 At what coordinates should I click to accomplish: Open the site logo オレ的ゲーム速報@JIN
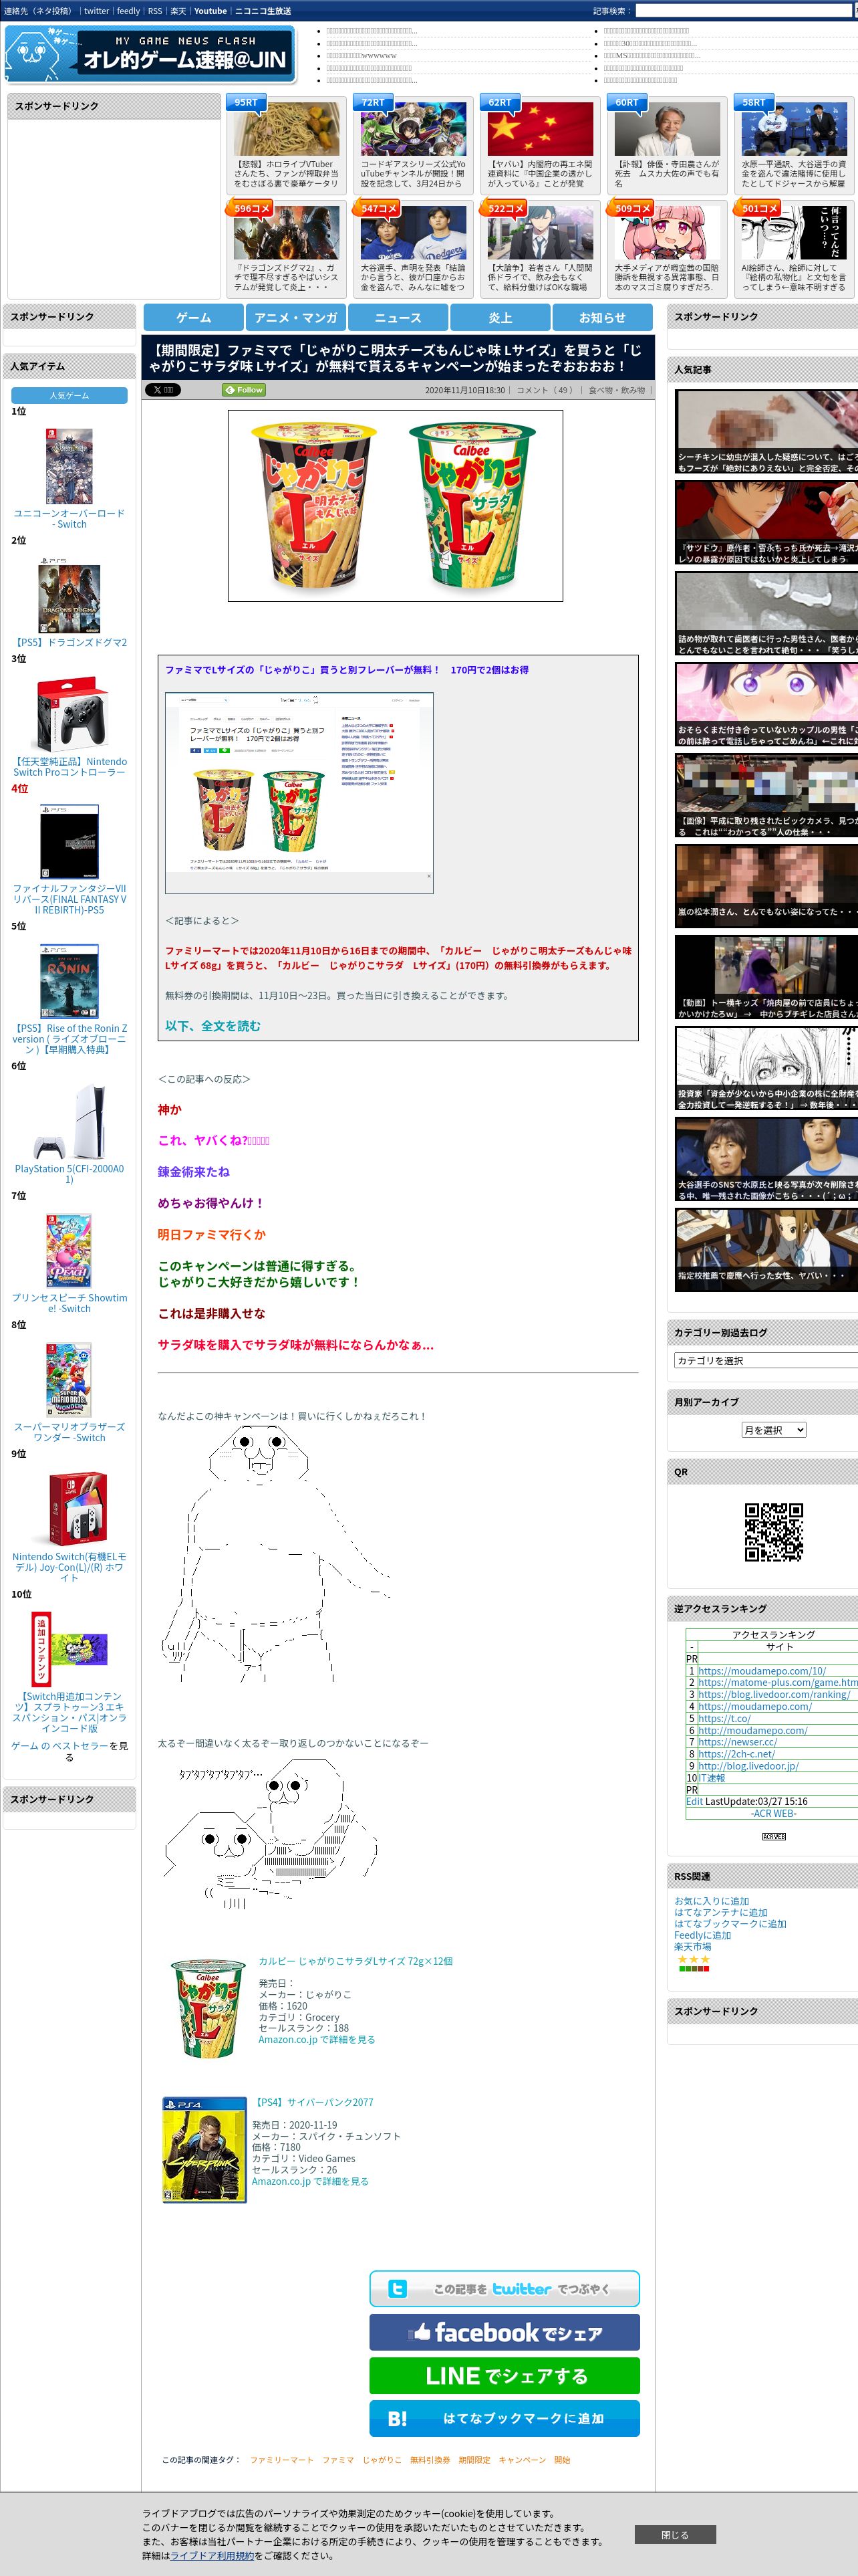click(x=151, y=54)
